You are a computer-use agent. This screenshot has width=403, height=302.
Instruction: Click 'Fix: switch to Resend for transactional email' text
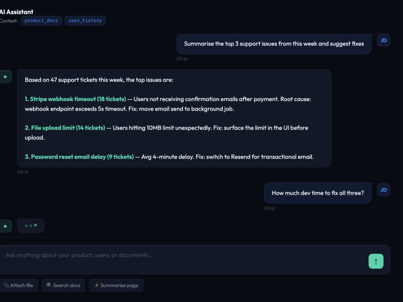tap(254, 157)
